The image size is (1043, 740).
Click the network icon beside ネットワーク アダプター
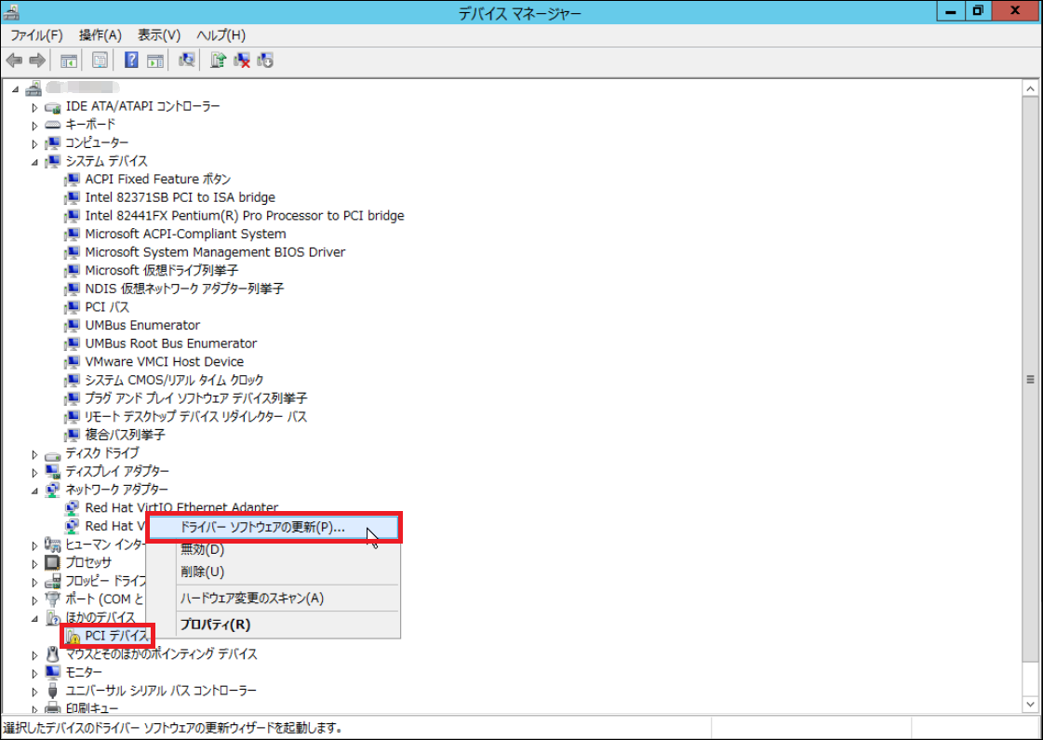coord(53,490)
